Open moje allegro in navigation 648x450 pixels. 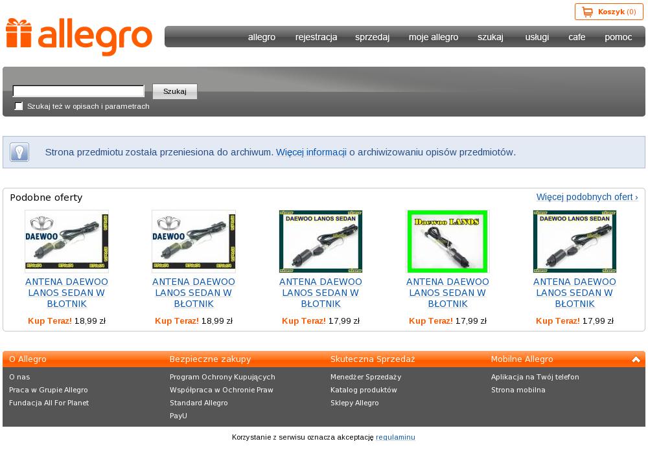click(x=433, y=37)
